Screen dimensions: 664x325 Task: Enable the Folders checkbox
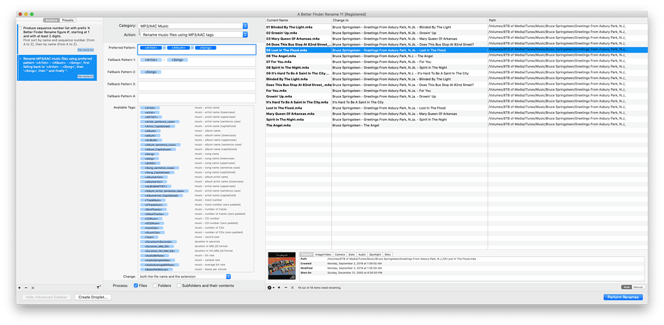155,285
